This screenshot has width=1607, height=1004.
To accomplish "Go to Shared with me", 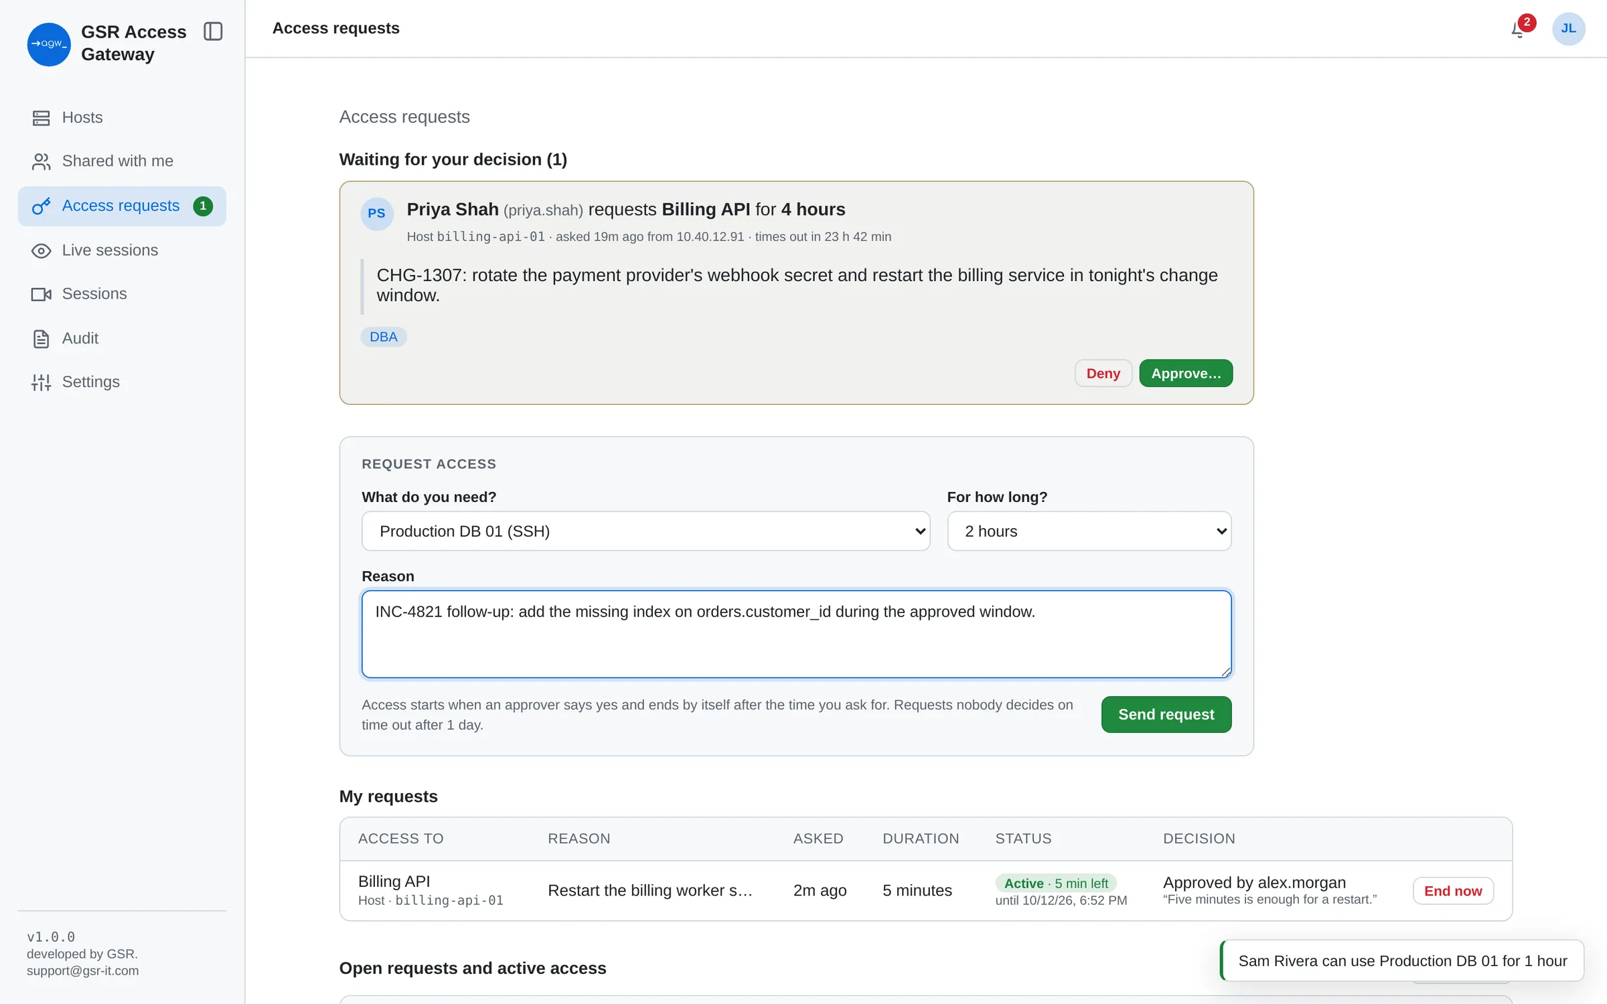I will (x=122, y=161).
